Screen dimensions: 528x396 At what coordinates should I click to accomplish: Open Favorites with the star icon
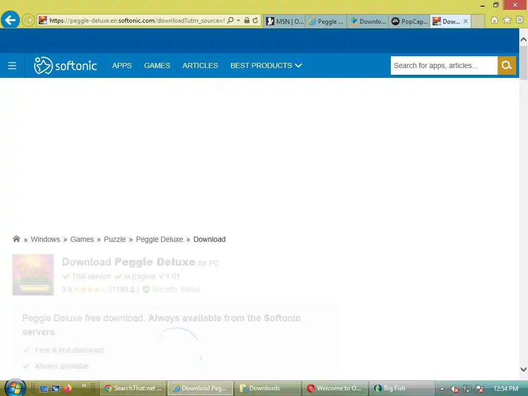tap(507, 20)
